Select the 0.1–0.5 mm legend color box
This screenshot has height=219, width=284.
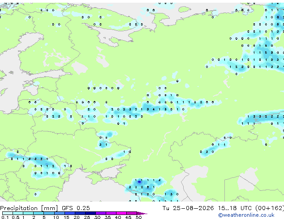point(8,213)
